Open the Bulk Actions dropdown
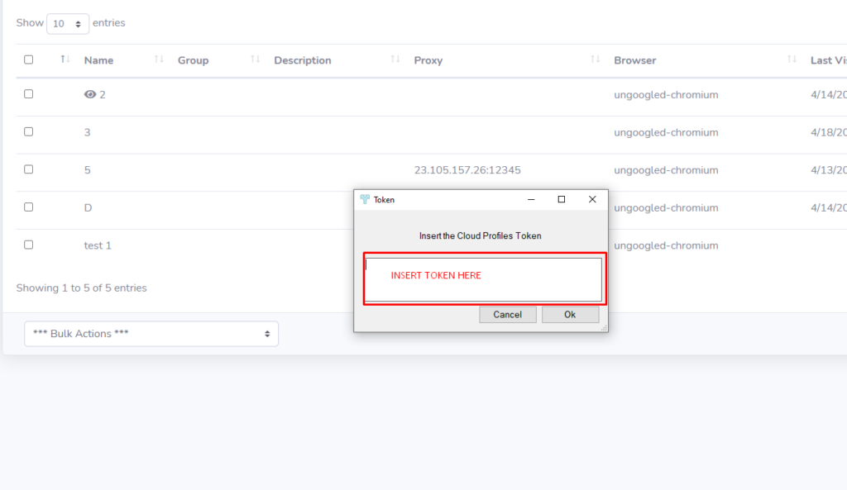Screen dimensions: 847x490 point(151,334)
